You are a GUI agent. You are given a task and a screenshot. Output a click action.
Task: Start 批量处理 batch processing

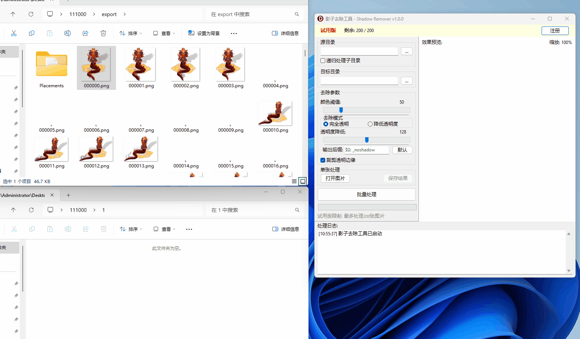[367, 194]
